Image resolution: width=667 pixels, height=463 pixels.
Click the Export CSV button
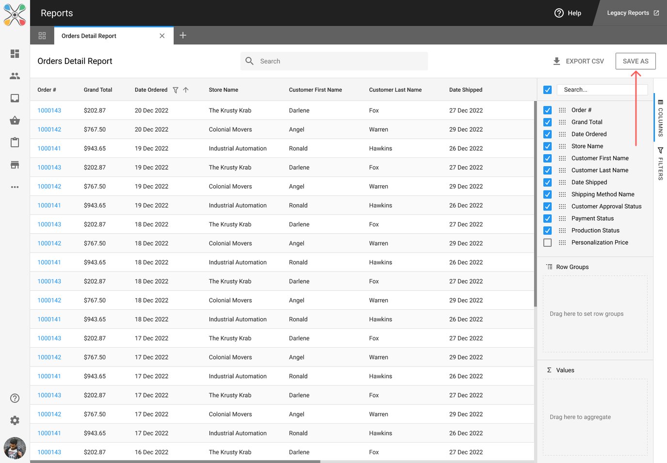click(578, 61)
